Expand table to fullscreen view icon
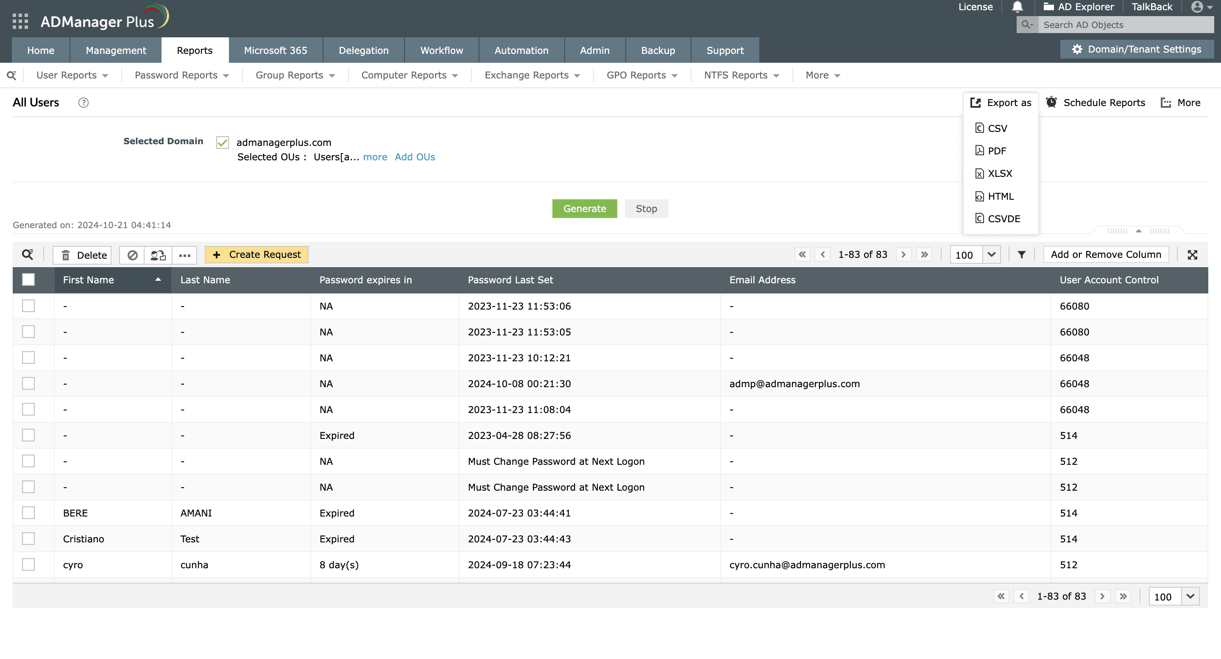The height and width of the screenshot is (659, 1221). tap(1192, 254)
